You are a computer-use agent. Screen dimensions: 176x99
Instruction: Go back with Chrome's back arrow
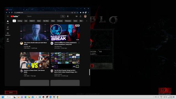(7, 13)
